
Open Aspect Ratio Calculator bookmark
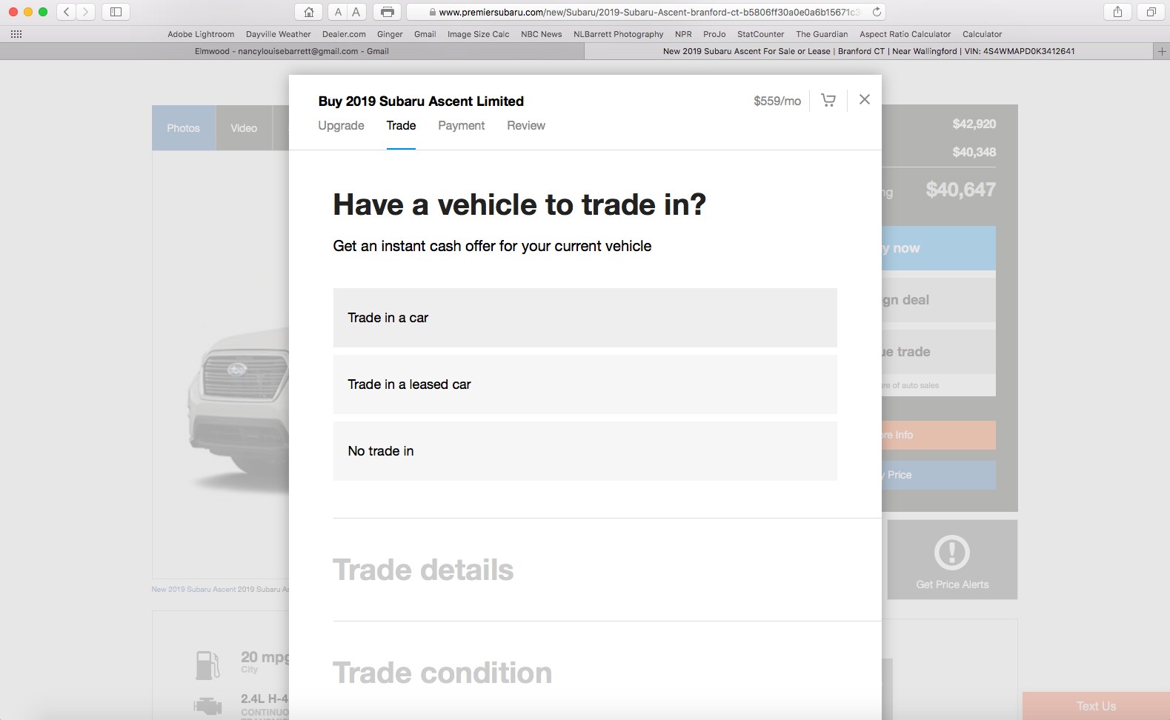coord(905,34)
